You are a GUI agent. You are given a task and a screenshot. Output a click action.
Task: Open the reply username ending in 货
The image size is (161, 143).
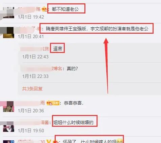point(35,49)
